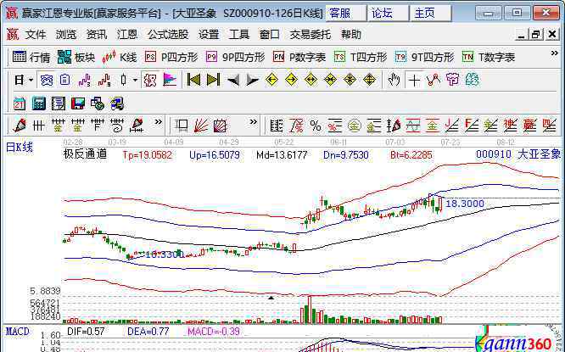Image resolution: width=565 pixels, height=352 pixels.
Task: Open the 文件 menu
Action: click(36, 35)
